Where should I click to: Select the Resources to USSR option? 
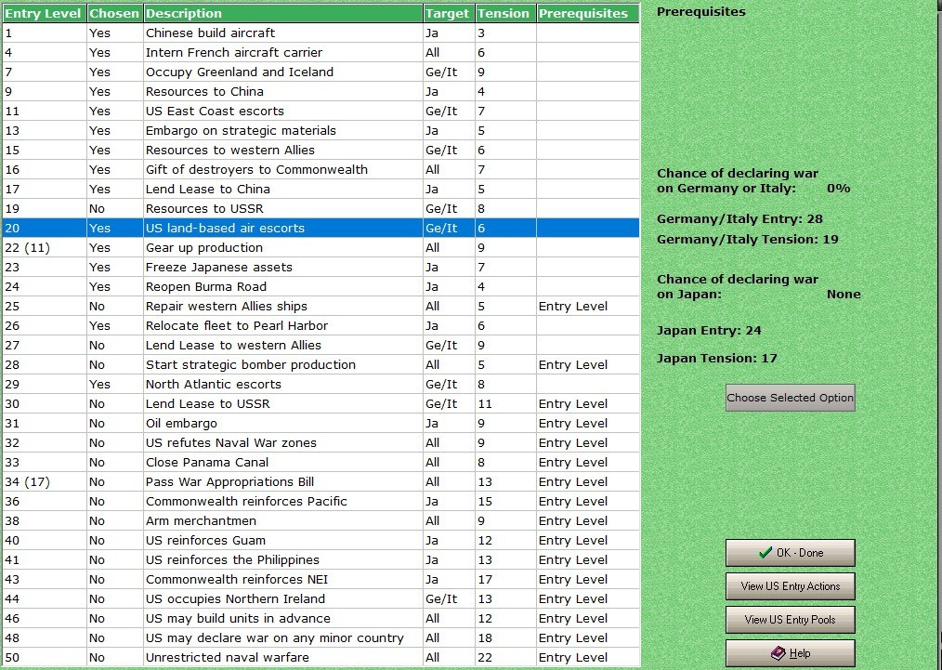(x=321, y=209)
